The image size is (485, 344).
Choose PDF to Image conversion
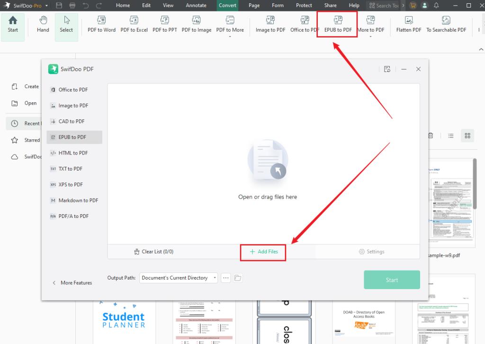pos(197,25)
